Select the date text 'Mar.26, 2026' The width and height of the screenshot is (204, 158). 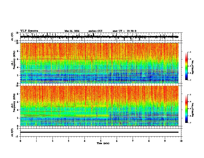tap(72, 31)
